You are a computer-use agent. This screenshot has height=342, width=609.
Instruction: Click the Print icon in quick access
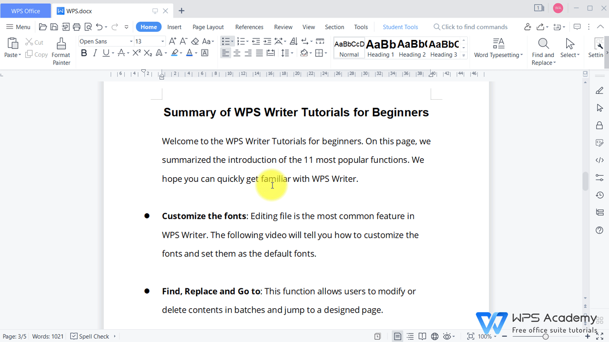pyautogui.click(x=77, y=27)
